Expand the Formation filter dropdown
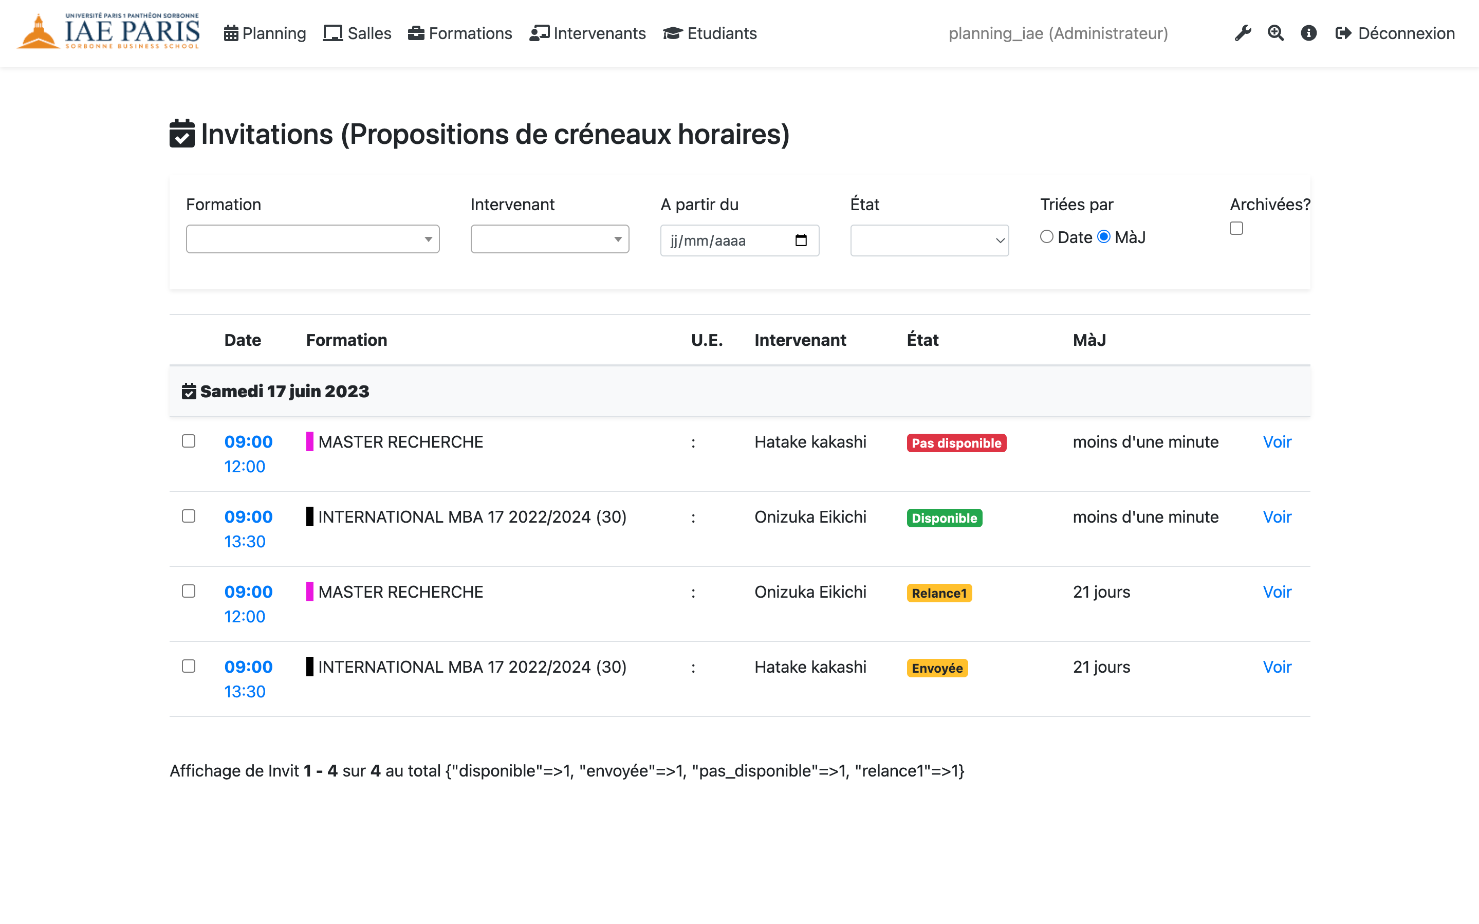The height and width of the screenshot is (924, 1479). (x=312, y=239)
